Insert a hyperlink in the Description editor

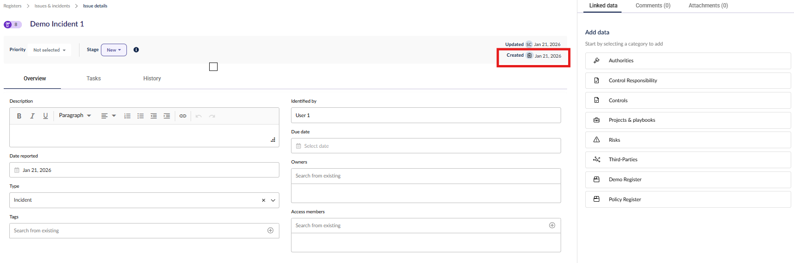(183, 116)
